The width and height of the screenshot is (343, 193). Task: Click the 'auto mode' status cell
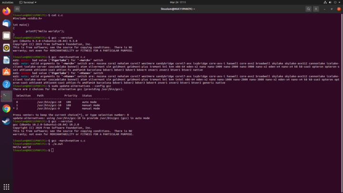click(89, 102)
